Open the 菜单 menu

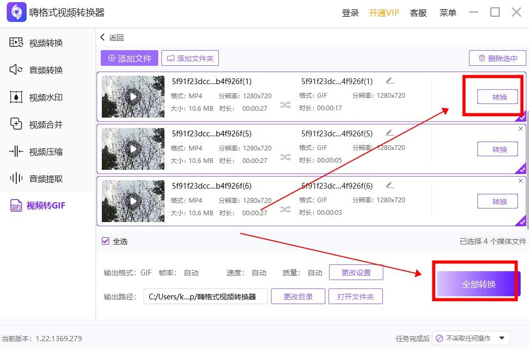click(448, 13)
